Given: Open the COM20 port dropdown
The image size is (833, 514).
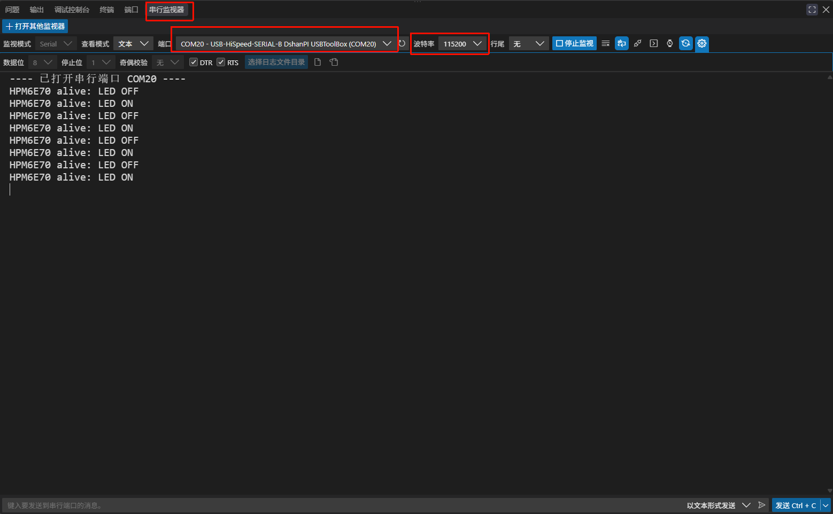Looking at the screenshot, I should coord(286,44).
